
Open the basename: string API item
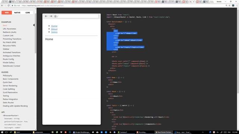pyautogui.click(x=12, y=118)
